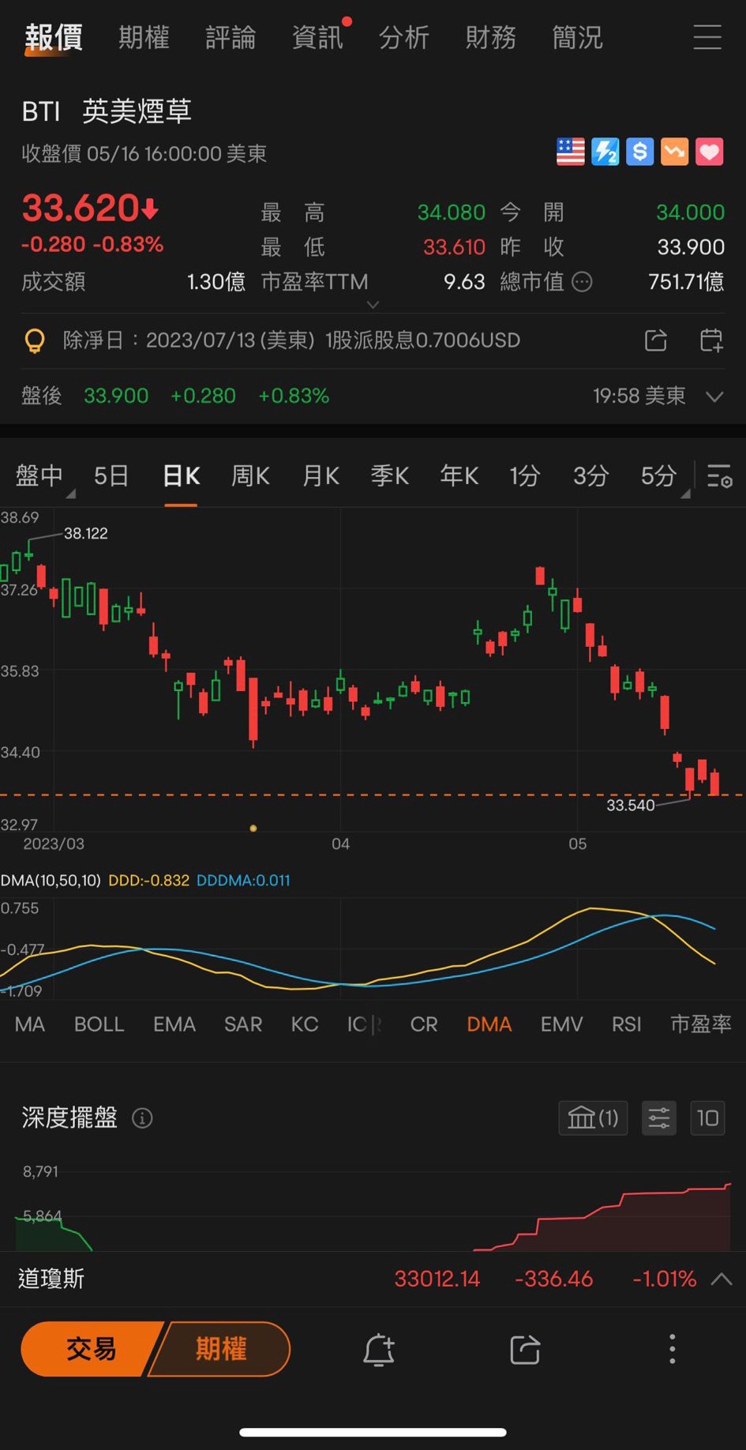Select the 1分 one-minute chart
The width and height of the screenshot is (746, 1450).
point(525,476)
